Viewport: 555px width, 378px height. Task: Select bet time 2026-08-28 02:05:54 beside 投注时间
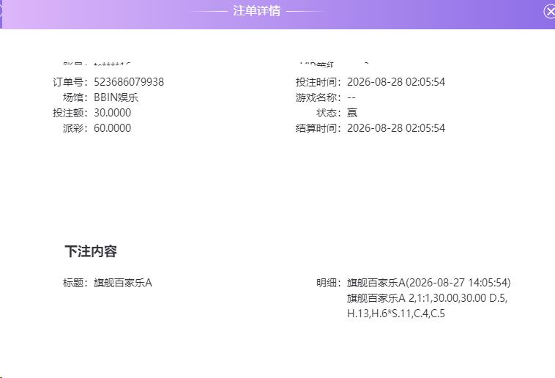[396, 82]
